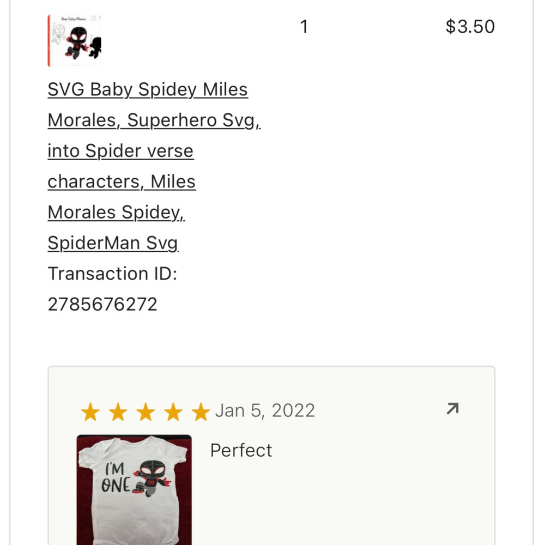Viewport: 545px width, 545px height.
Task: Open the Baby Spidey listing thumbnail image
Action: (x=75, y=41)
